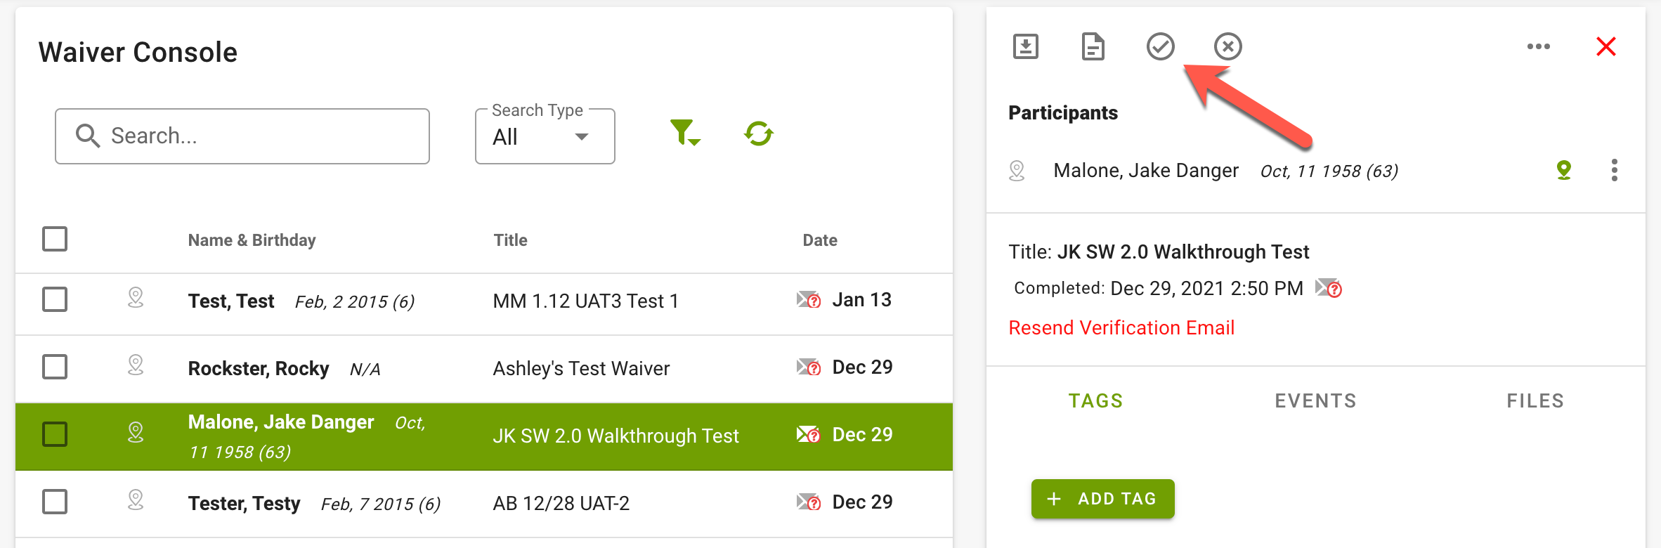Check the Test, Test row checkbox

55,299
